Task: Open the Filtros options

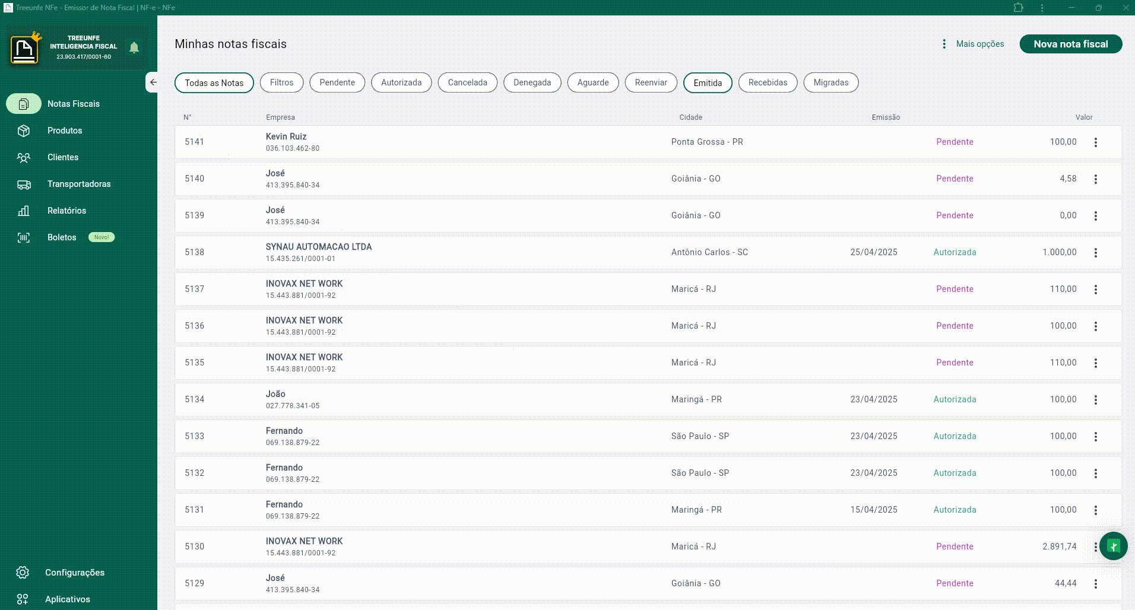Action: tap(281, 82)
